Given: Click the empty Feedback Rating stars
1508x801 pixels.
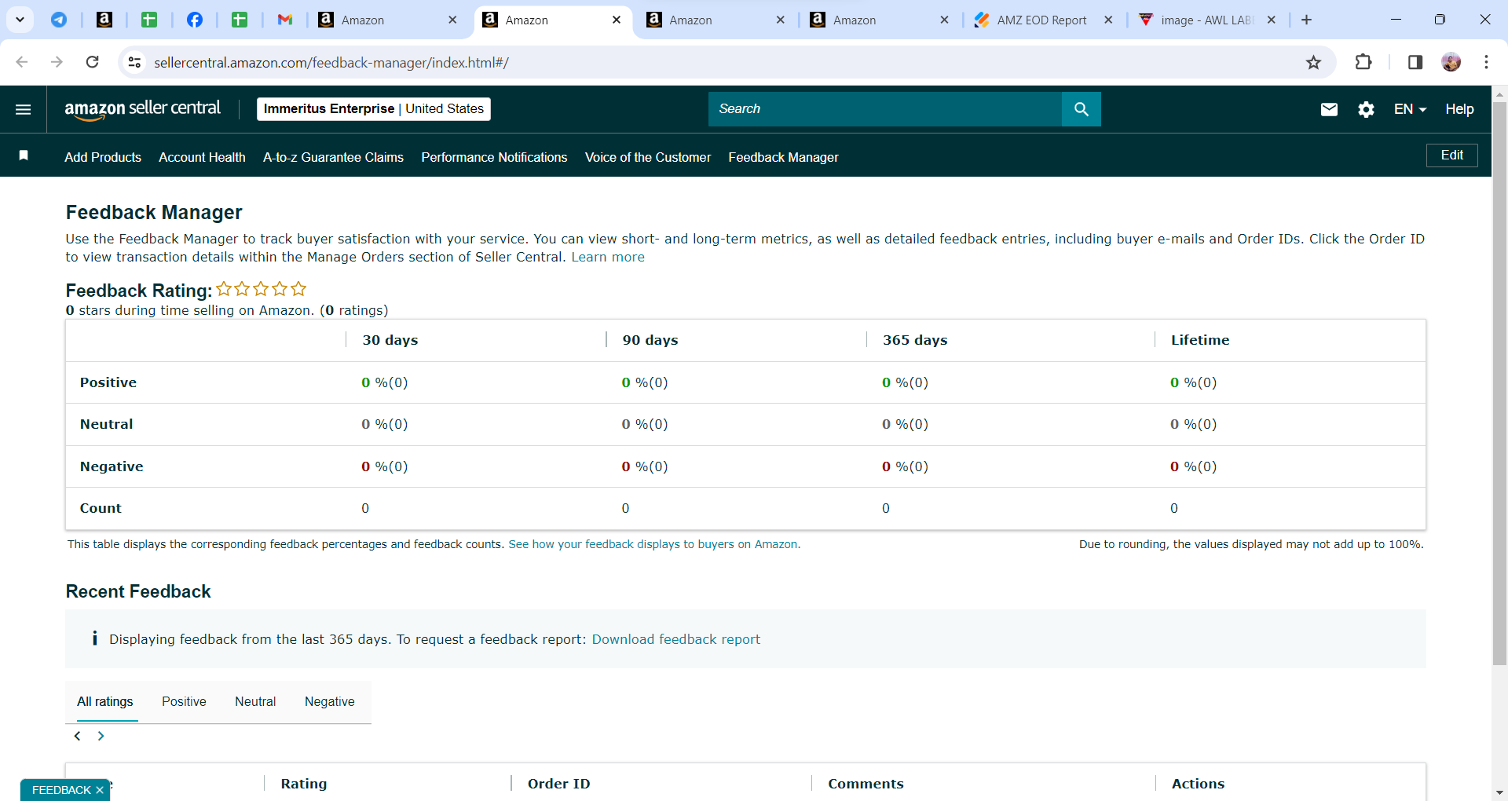Looking at the screenshot, I should [x=262, y=289].
